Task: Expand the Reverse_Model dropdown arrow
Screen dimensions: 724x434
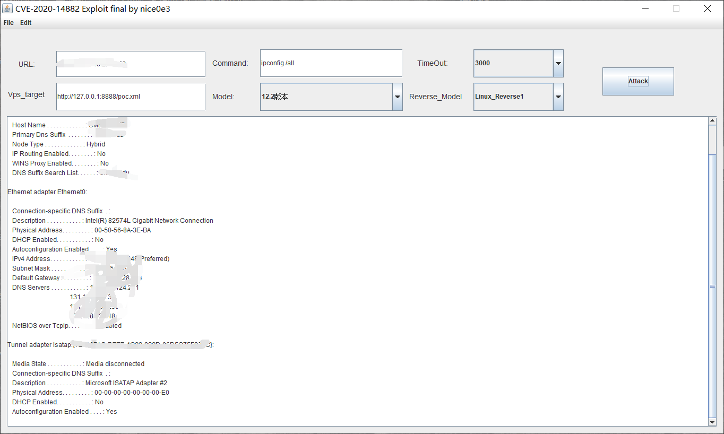Action: tap(558, 97)
